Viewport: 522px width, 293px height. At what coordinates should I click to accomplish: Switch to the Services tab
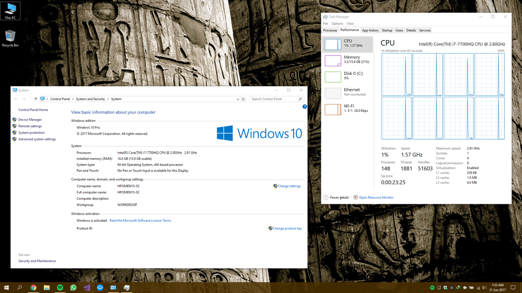(425, 30)
